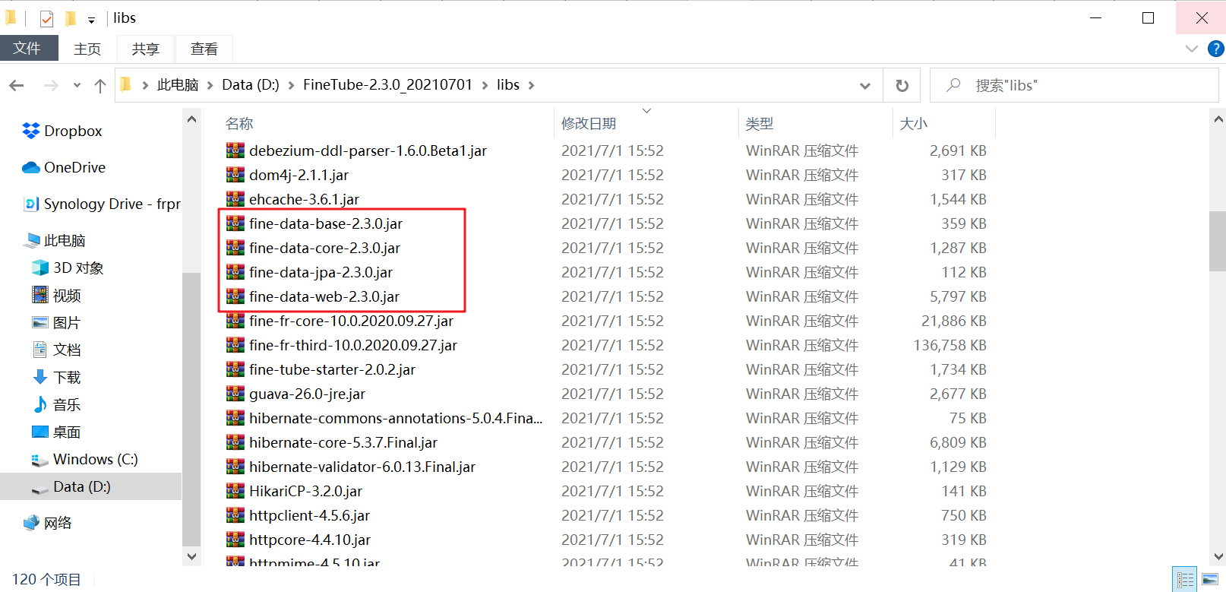Open 视频 folder in sidebar

[57, 295]
